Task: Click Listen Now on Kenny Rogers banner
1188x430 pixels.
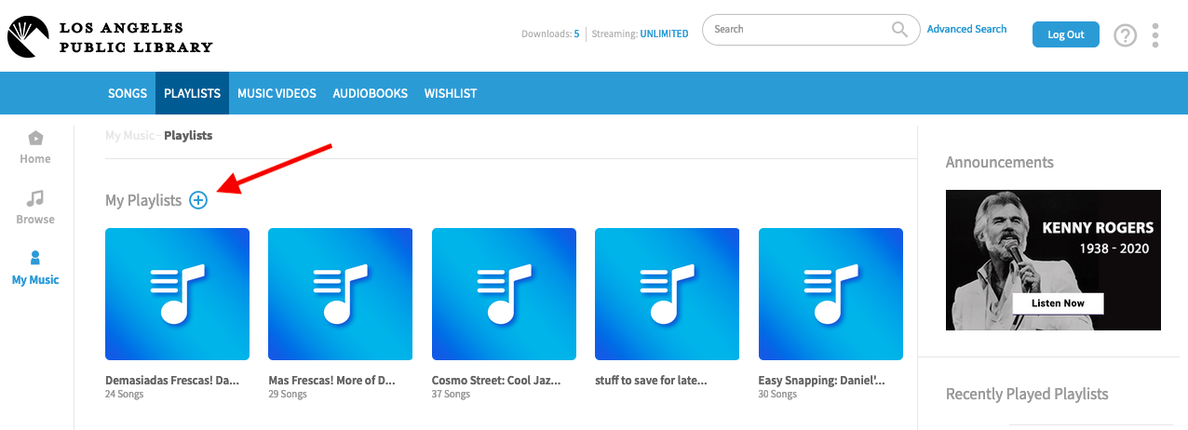Action: pyautogui.click(x=1058, y=303)
